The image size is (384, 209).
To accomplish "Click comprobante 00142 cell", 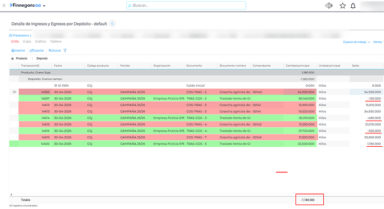I will [x=267, y=125].
